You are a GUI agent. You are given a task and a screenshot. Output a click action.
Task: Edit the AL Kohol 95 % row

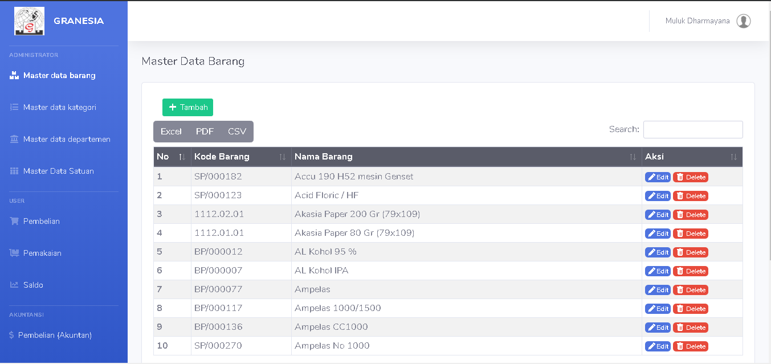tap(658, 252)
